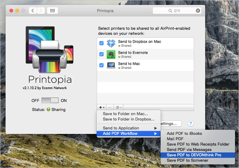Uncheck Send to Dropbox on Mac

tap(101, 43)
